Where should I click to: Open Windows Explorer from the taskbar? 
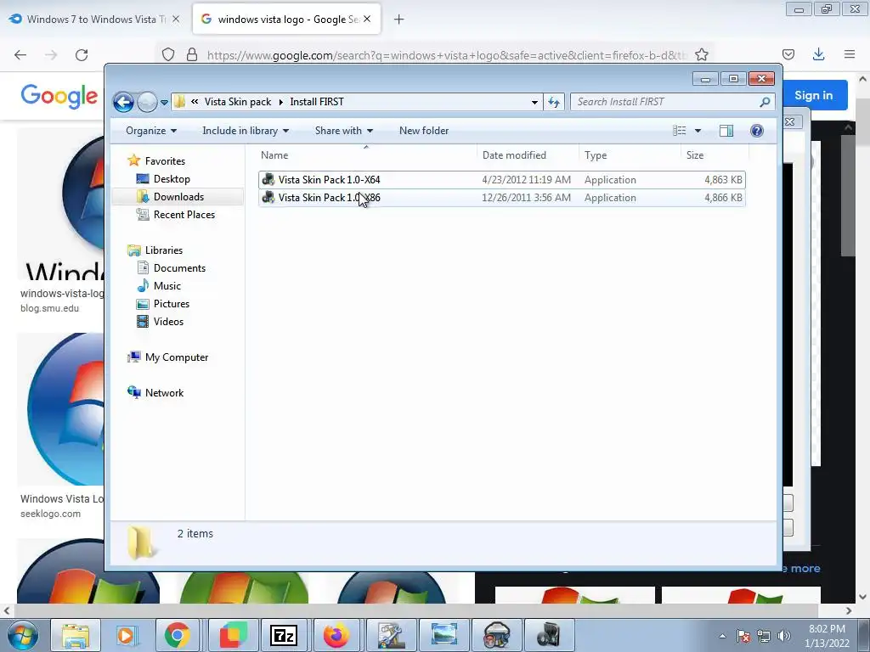tap(76, 635)
